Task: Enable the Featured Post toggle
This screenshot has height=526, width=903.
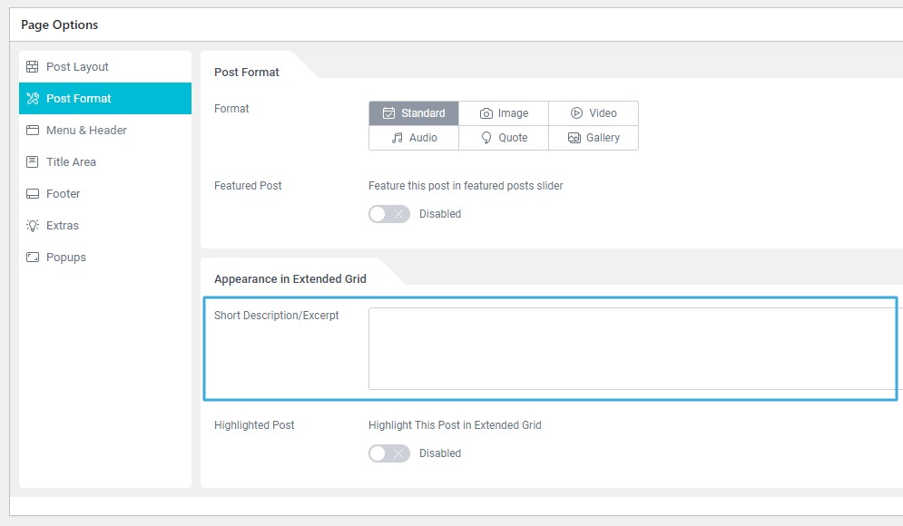Action: click(389, 214)
